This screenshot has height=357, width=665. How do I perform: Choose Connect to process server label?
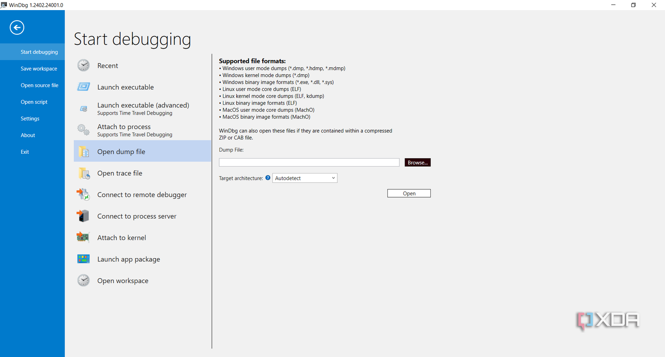[137, 216]
